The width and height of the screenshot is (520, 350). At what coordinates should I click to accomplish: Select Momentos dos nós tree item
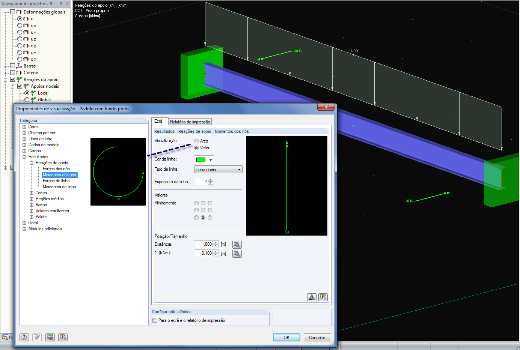click(59, 175)
